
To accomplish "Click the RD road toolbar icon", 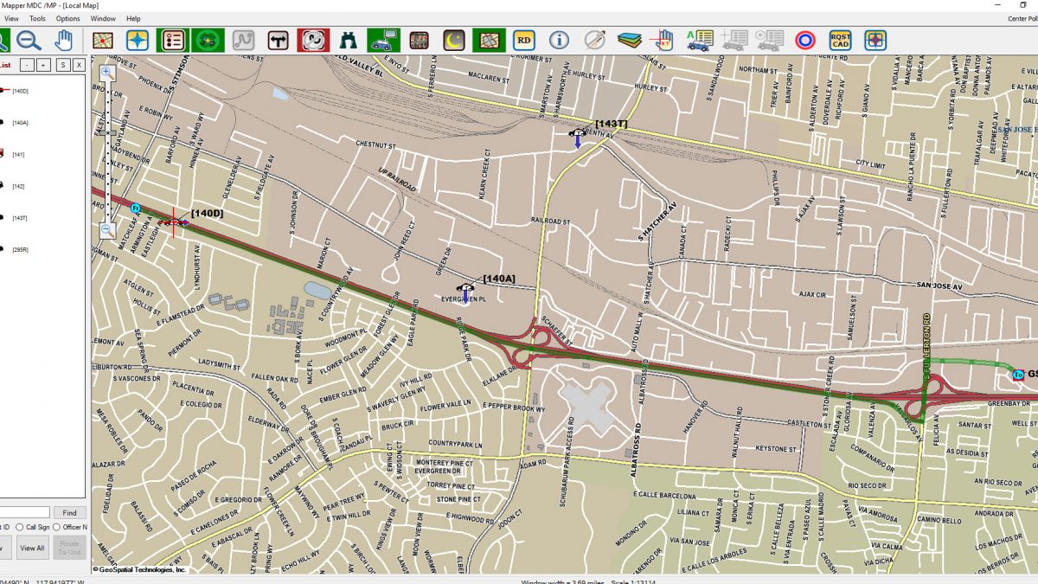I will point(523,40).
